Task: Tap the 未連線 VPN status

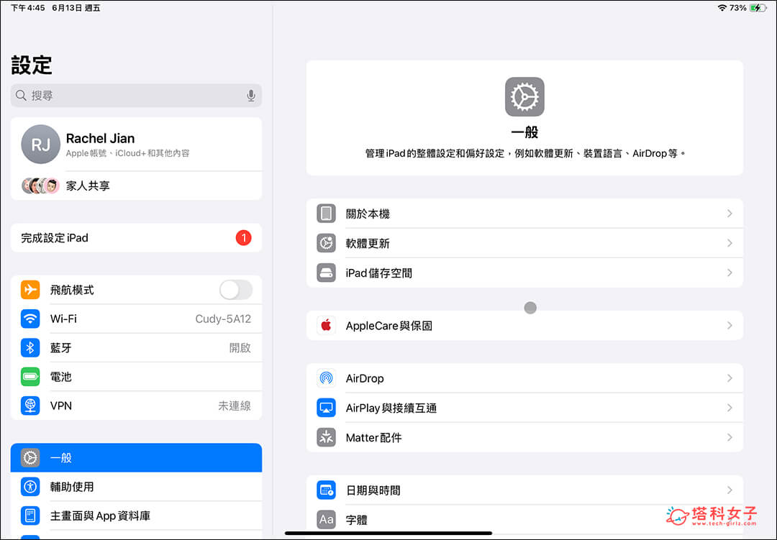Action: (x=235, y=406)
